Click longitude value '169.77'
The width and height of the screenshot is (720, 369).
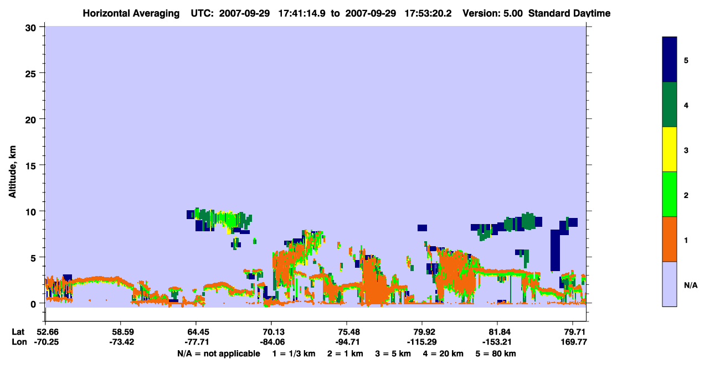(573, 342)
